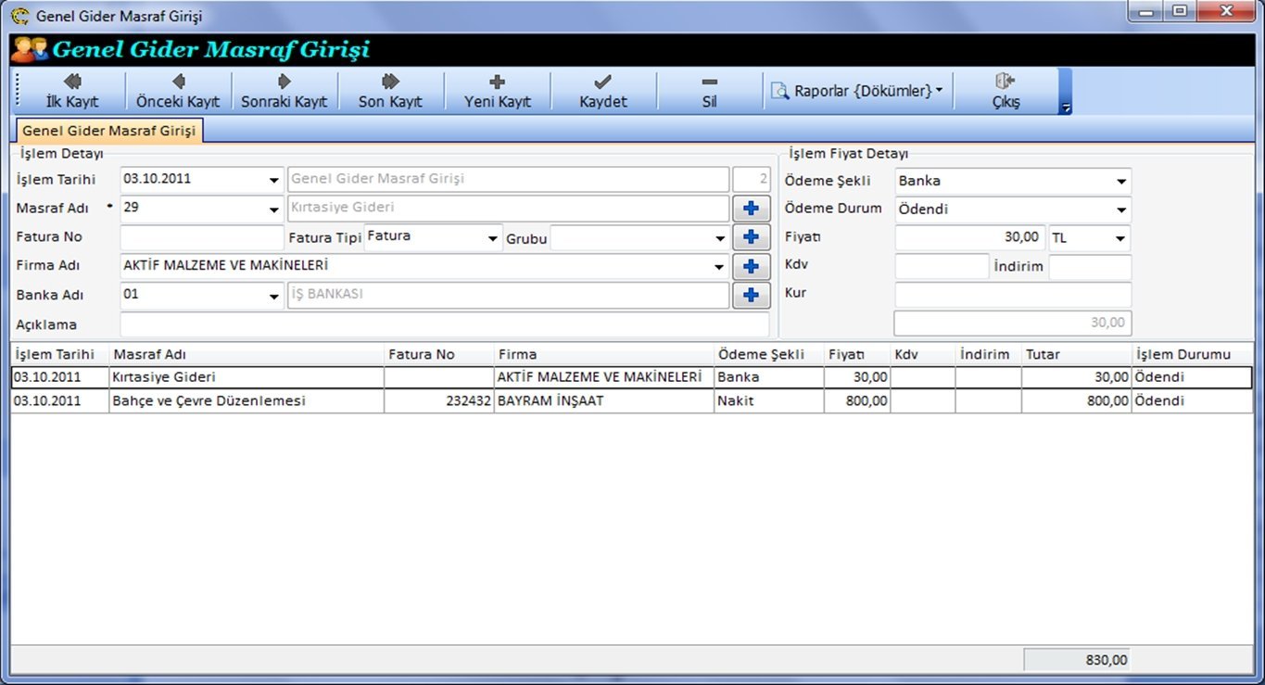Select the Bahçe ve Çevre Düzenlemesi row
This screenshot has width=1265, height=685.
tap(209, 401)
